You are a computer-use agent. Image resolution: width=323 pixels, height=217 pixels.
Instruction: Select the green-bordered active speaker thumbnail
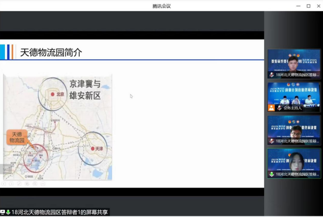coord(294,161)
